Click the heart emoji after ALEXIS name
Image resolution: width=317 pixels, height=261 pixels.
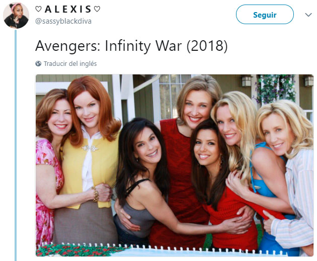tap(97, 9)
